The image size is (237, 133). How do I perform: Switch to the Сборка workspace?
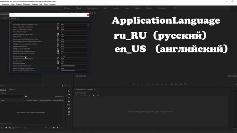click(x=79, y=8)
